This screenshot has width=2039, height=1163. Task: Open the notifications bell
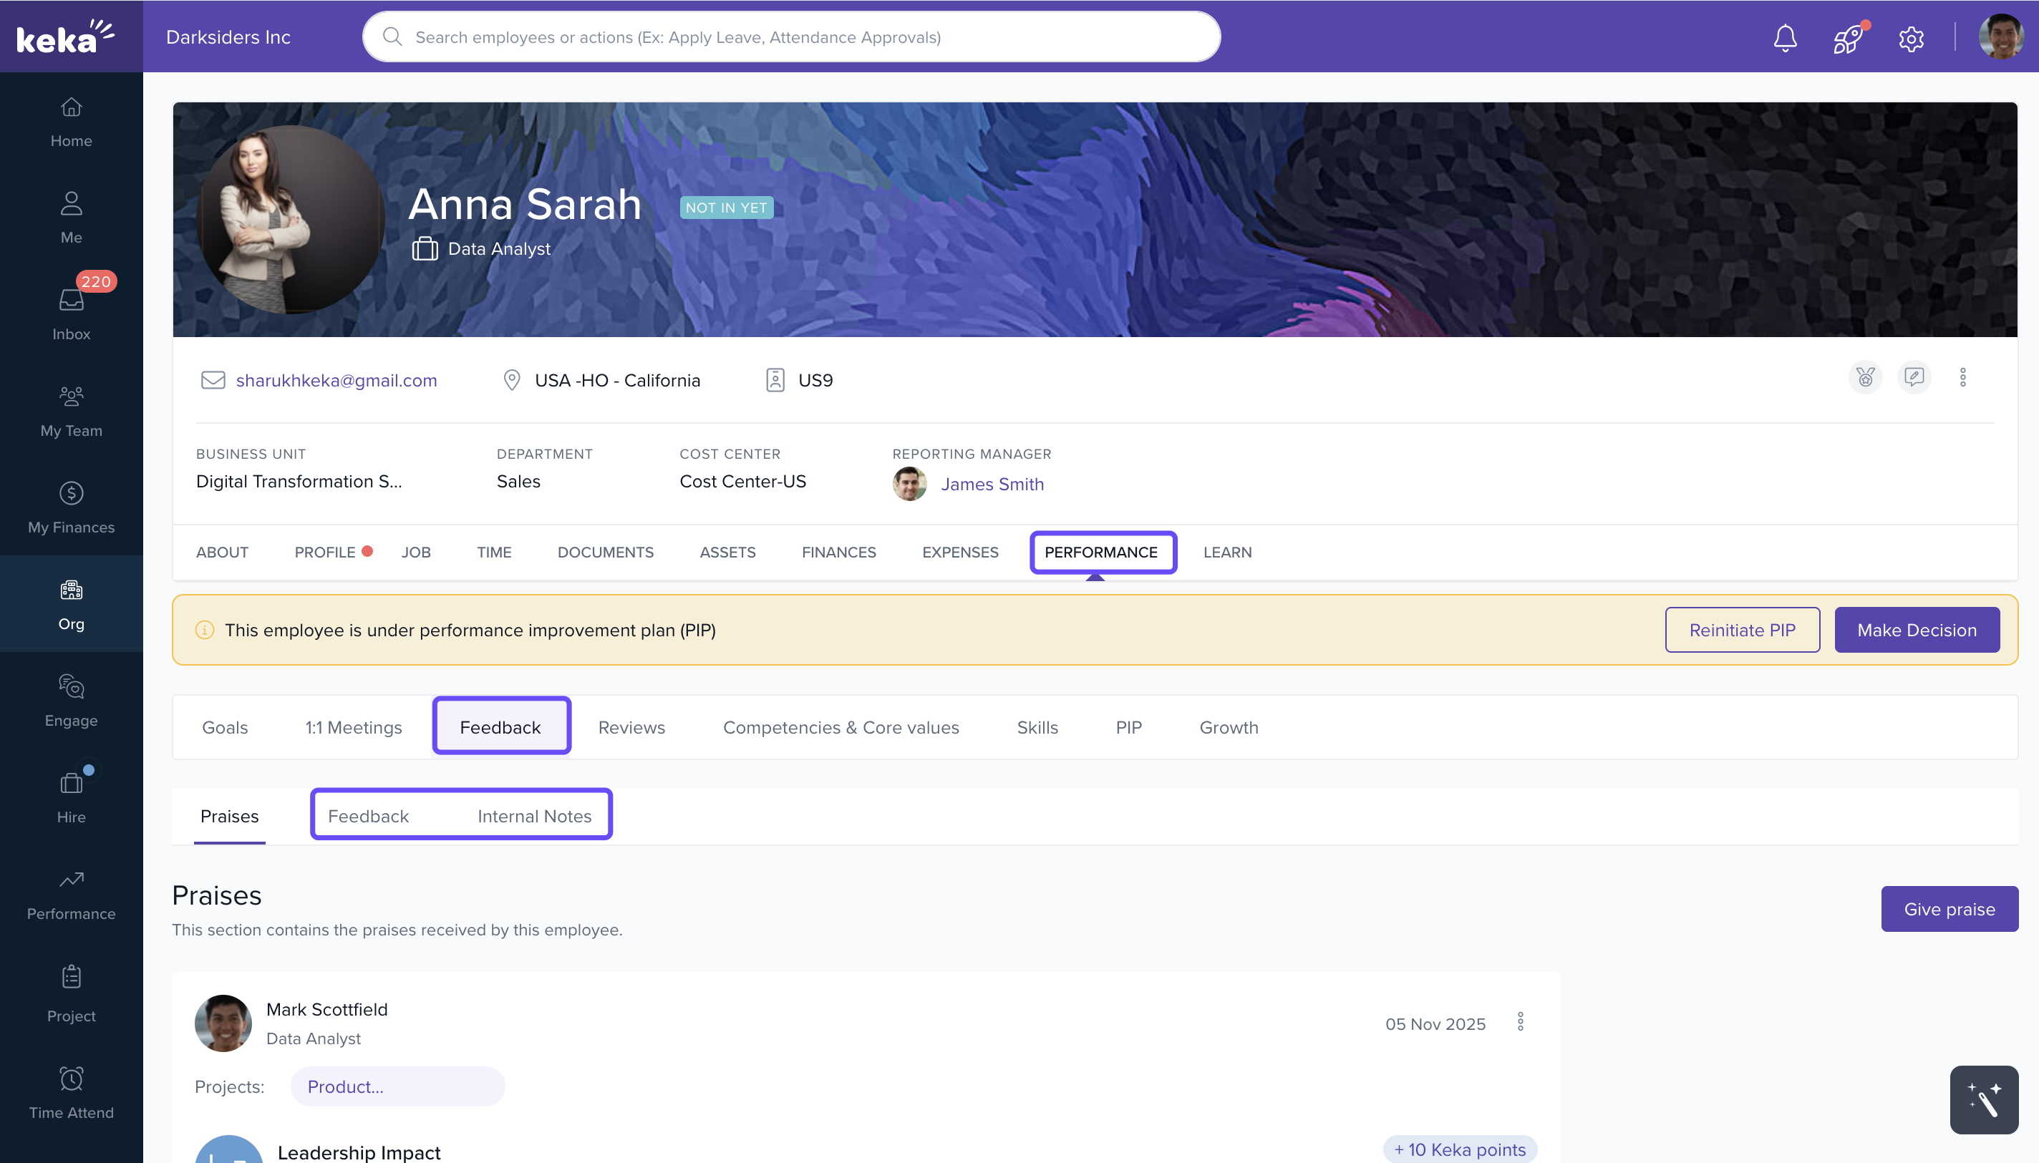click(x=1784, y=37)
